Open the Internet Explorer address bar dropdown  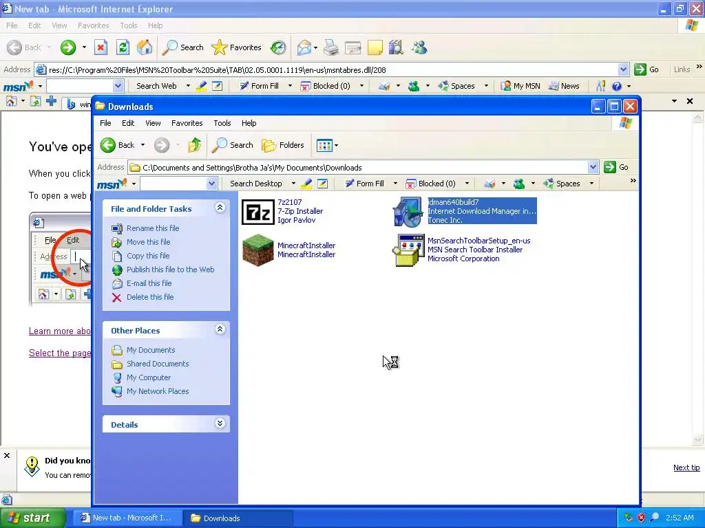(x=623, y=69)
